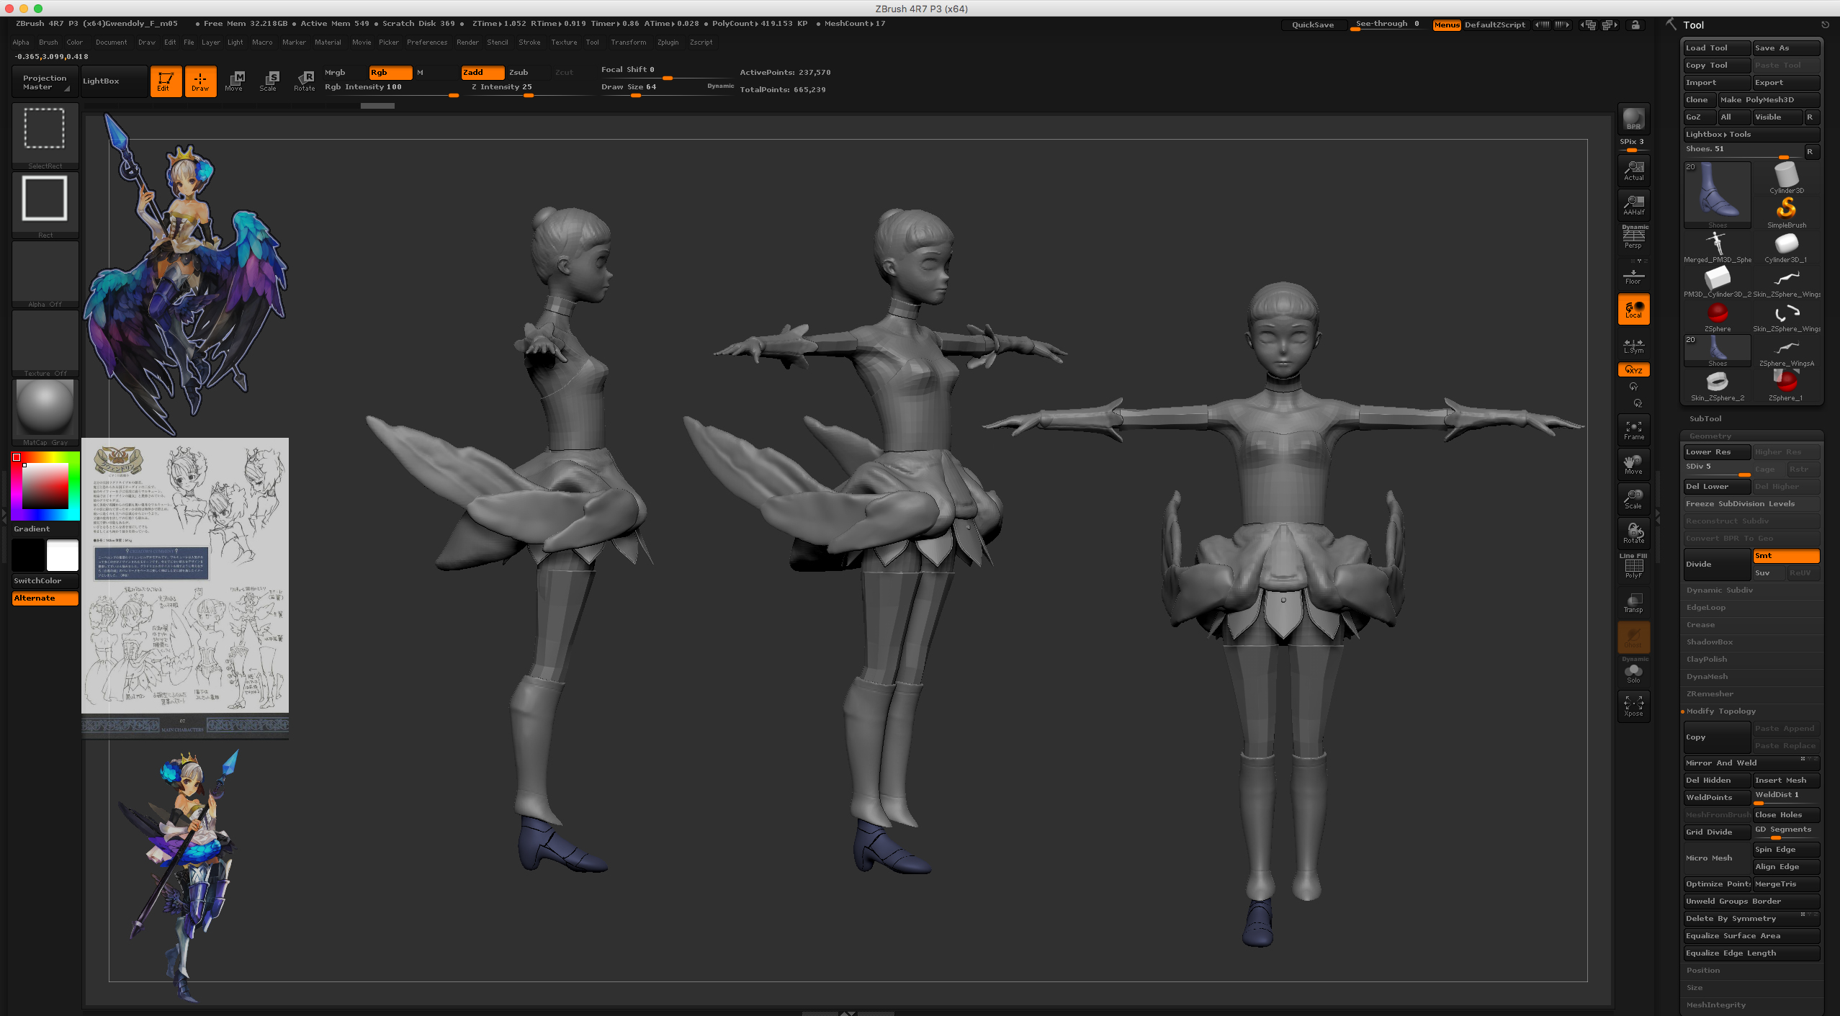Expand the Dynamic Subdiv section
1840x1016 pixels.
(x=1720, y=590)
